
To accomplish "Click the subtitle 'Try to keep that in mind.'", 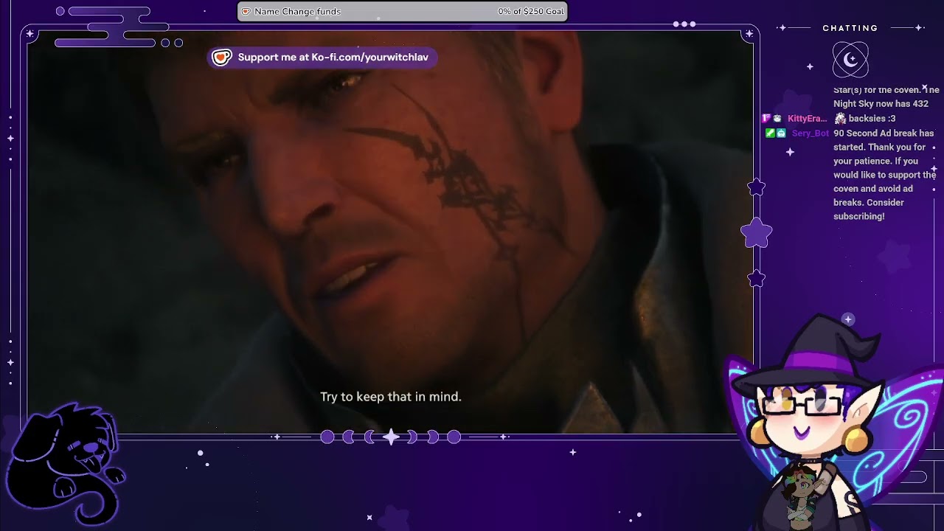I will coord(391,397).
